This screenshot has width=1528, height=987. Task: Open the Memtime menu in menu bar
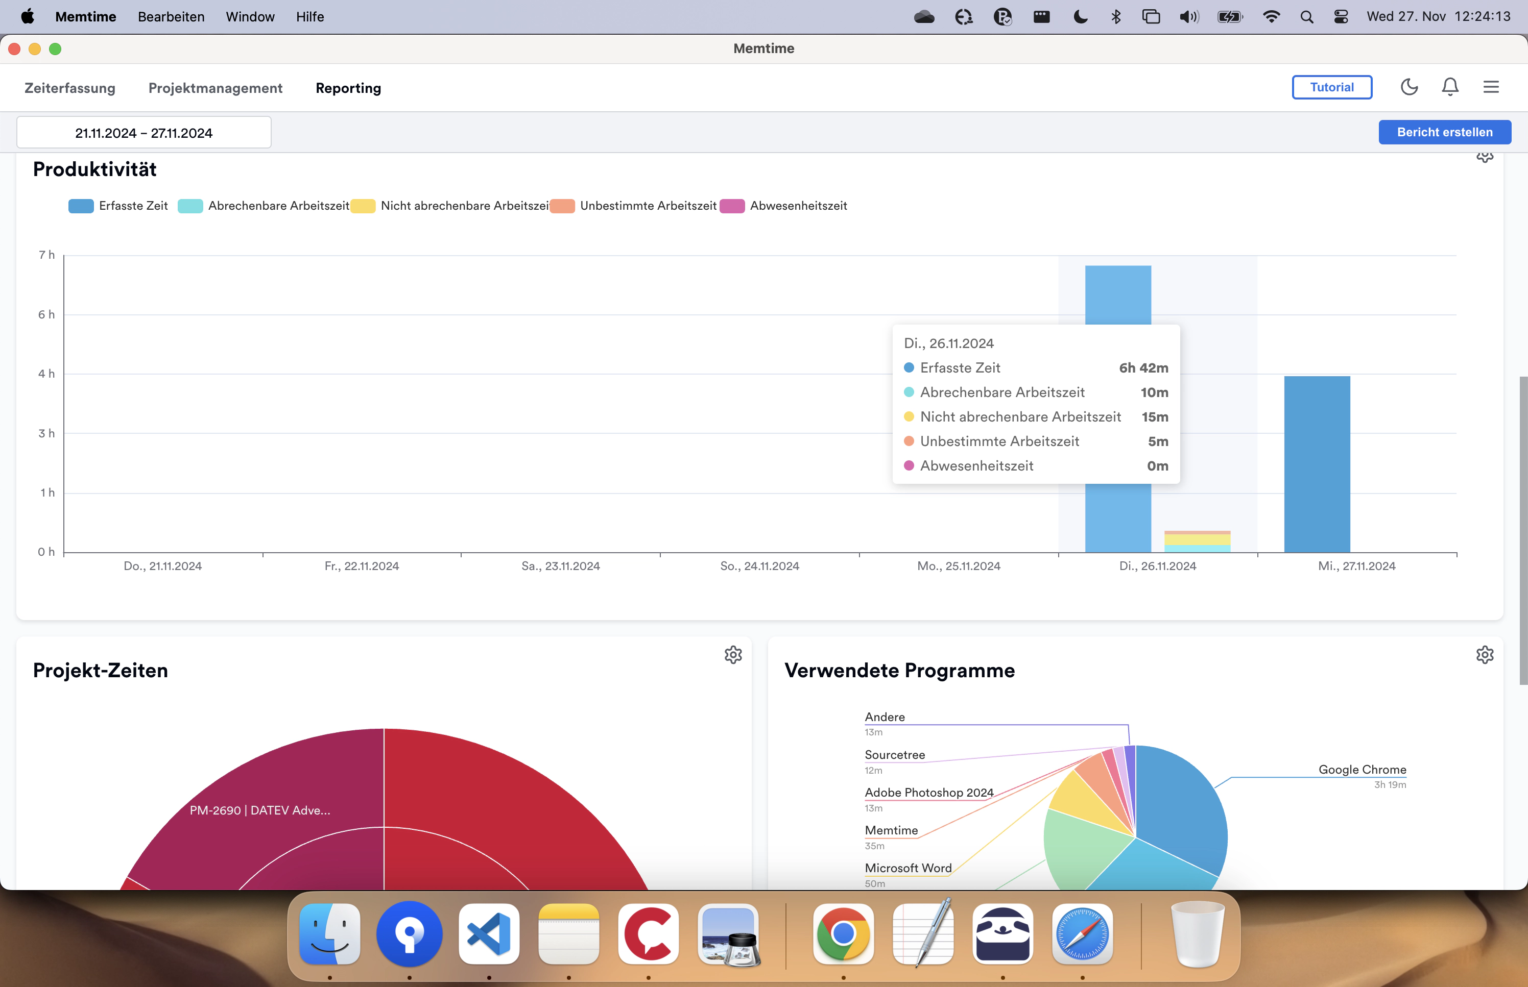pos(85,17)
